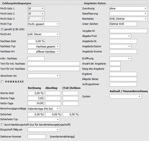Tick the durch Bankbürgschaft checkbox
Viewport: 149px width, 141px height.
(x=2, y=125)
